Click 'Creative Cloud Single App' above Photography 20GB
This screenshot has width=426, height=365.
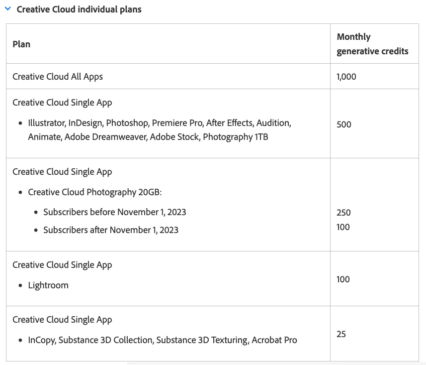pos(62,172)
